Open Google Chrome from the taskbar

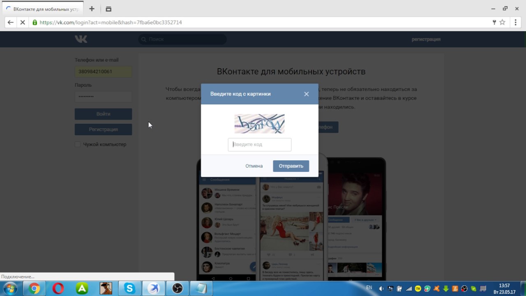35,289
